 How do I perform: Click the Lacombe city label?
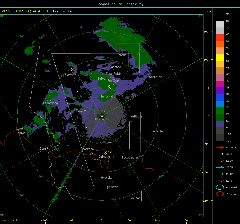pyautogui.click(x=115, y=67)
